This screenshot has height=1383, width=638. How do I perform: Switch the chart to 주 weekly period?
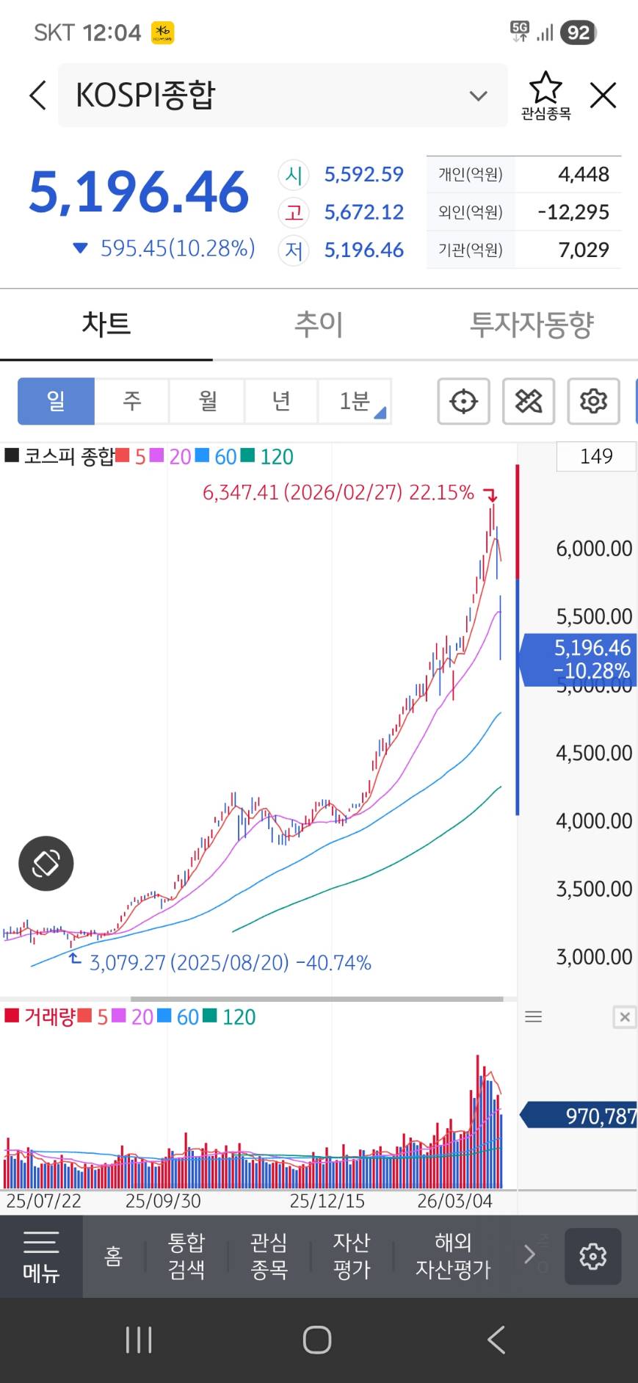coord(132,401)
